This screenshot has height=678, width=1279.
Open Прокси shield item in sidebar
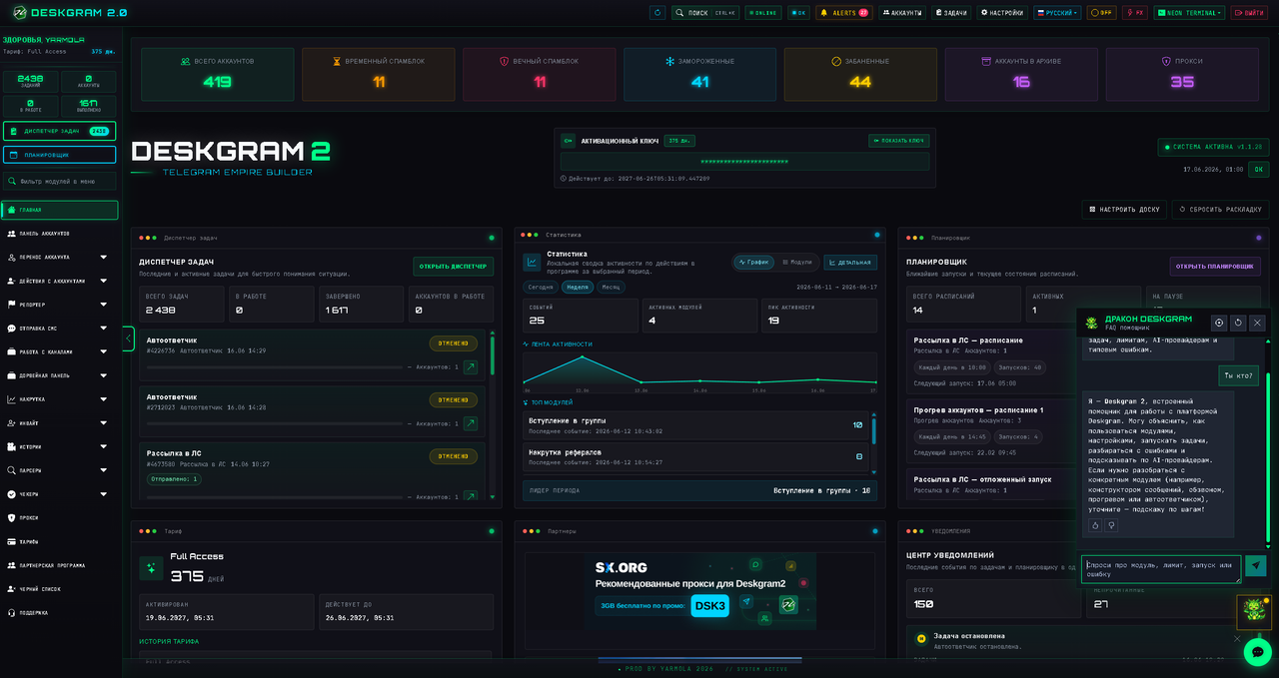(x=60, y=518)
